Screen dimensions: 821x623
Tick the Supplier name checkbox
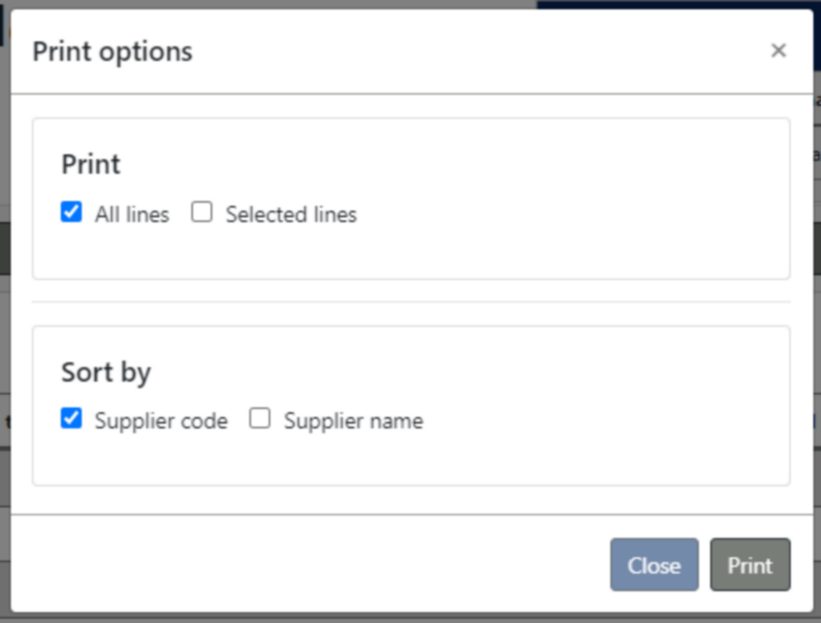260,419
